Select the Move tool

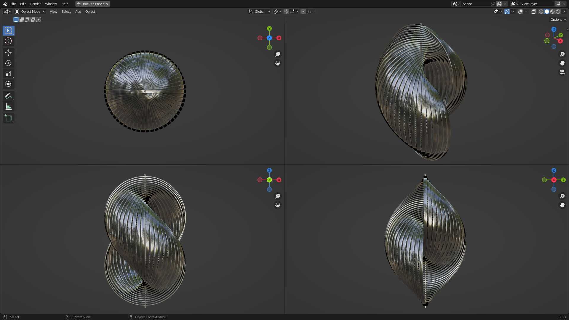[x=8, y=53]
